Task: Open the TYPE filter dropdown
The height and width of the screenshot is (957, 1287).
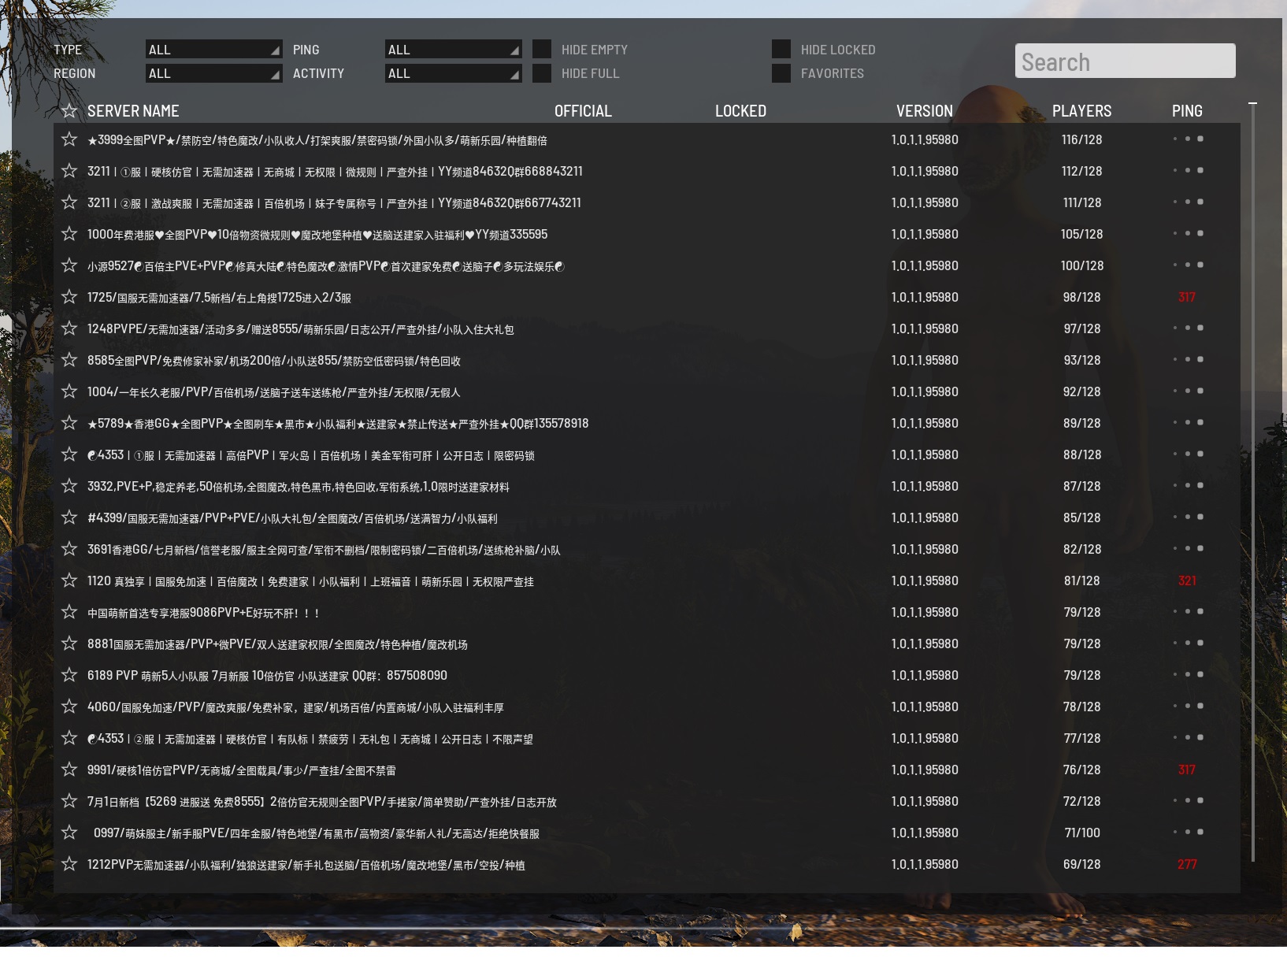Action: point(213,49)
